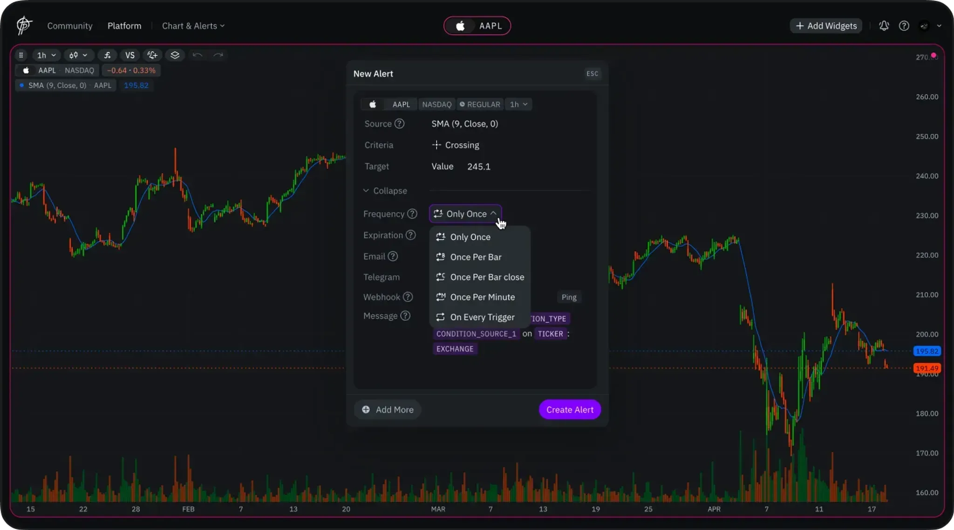Image resolution: width=954 pixels, height=530 pixels.
Task: Open chart interval 1h dropdown
Action: pos(47,55)
